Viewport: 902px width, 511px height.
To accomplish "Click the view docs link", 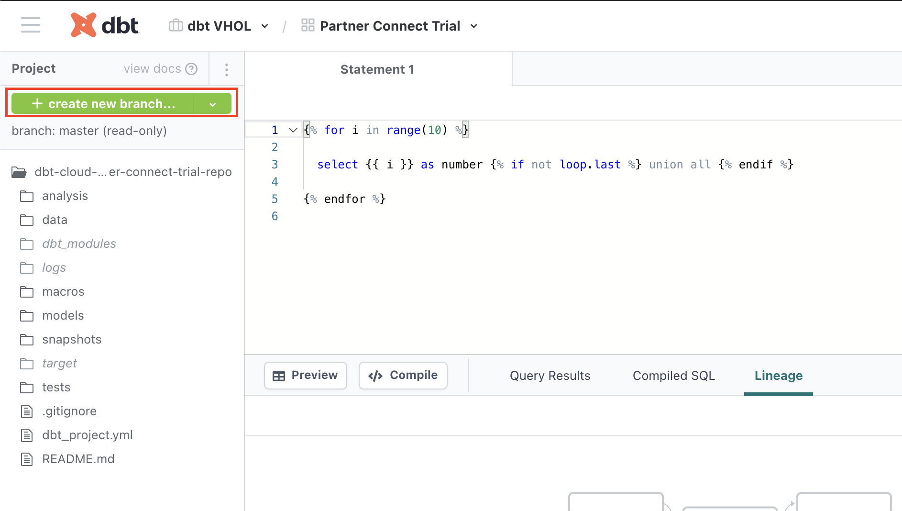I will 152,68.
